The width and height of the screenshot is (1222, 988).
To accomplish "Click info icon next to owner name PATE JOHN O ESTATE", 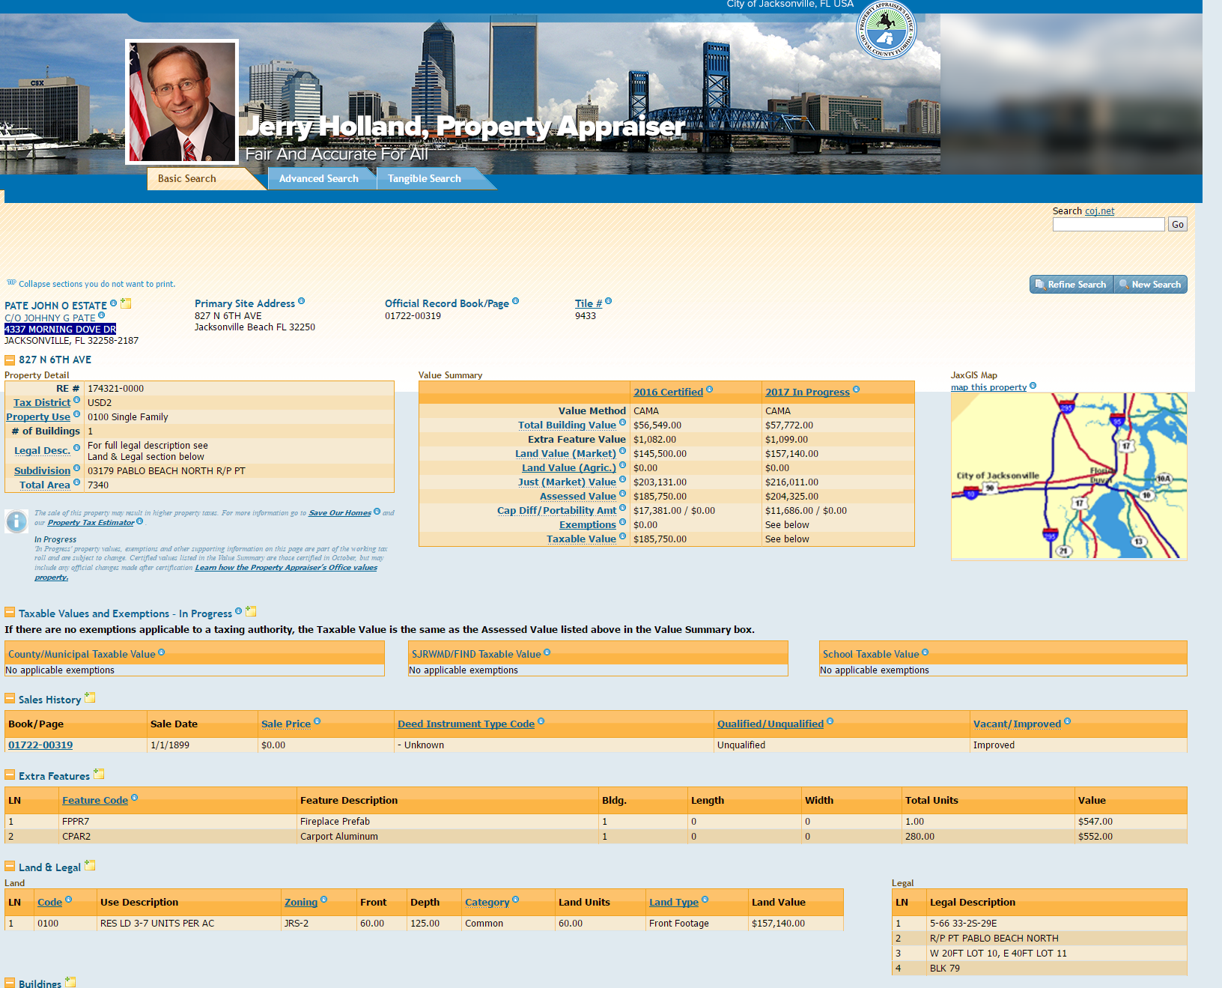I will click(114, 303).
